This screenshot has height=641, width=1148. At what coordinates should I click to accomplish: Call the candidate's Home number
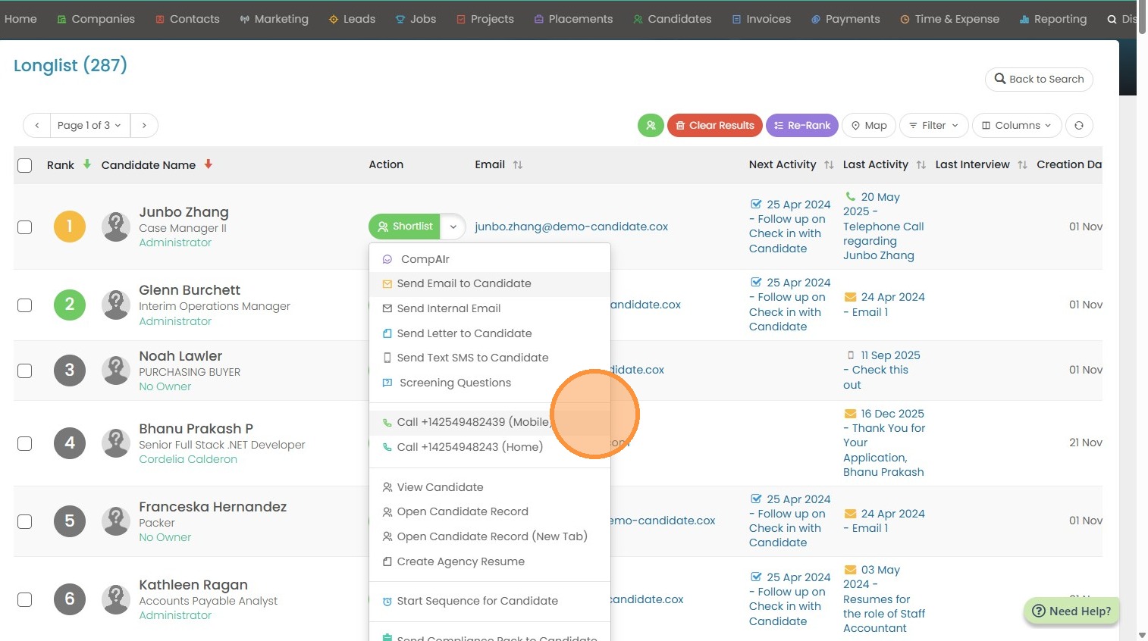[x=490, y=447]
